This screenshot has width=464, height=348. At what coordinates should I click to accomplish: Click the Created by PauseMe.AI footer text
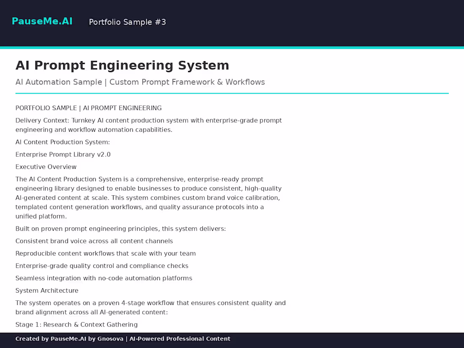[x=123, y=339]
